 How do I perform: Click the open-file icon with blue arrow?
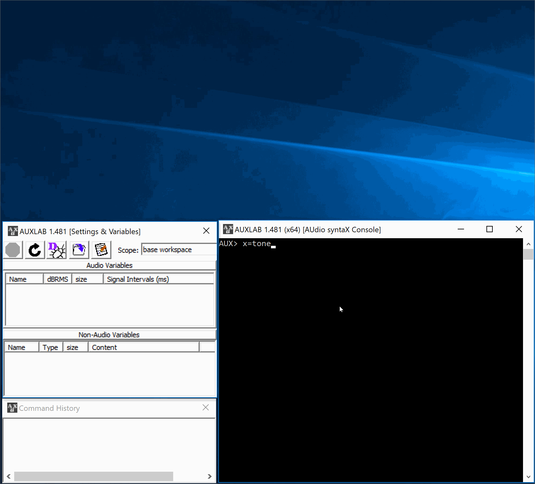79,250
